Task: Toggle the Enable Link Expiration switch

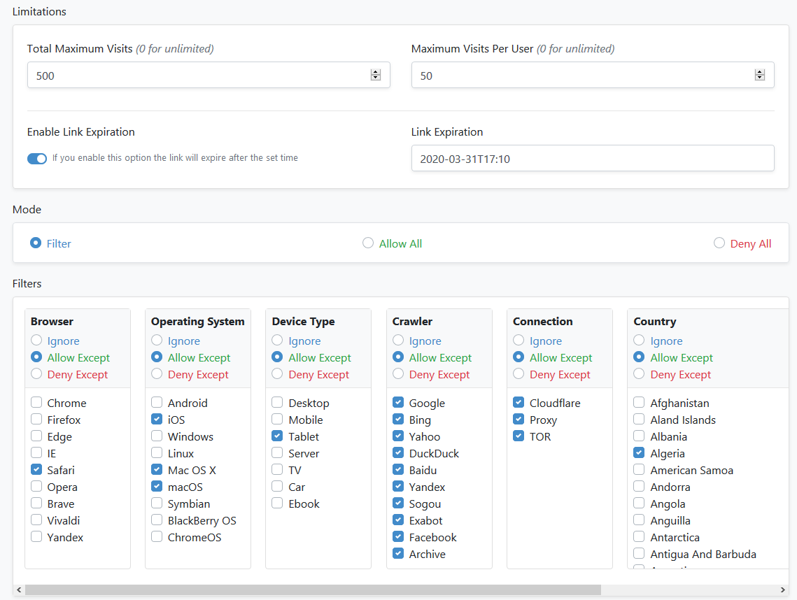Action: pyautogui.click(x=37, y=159)
